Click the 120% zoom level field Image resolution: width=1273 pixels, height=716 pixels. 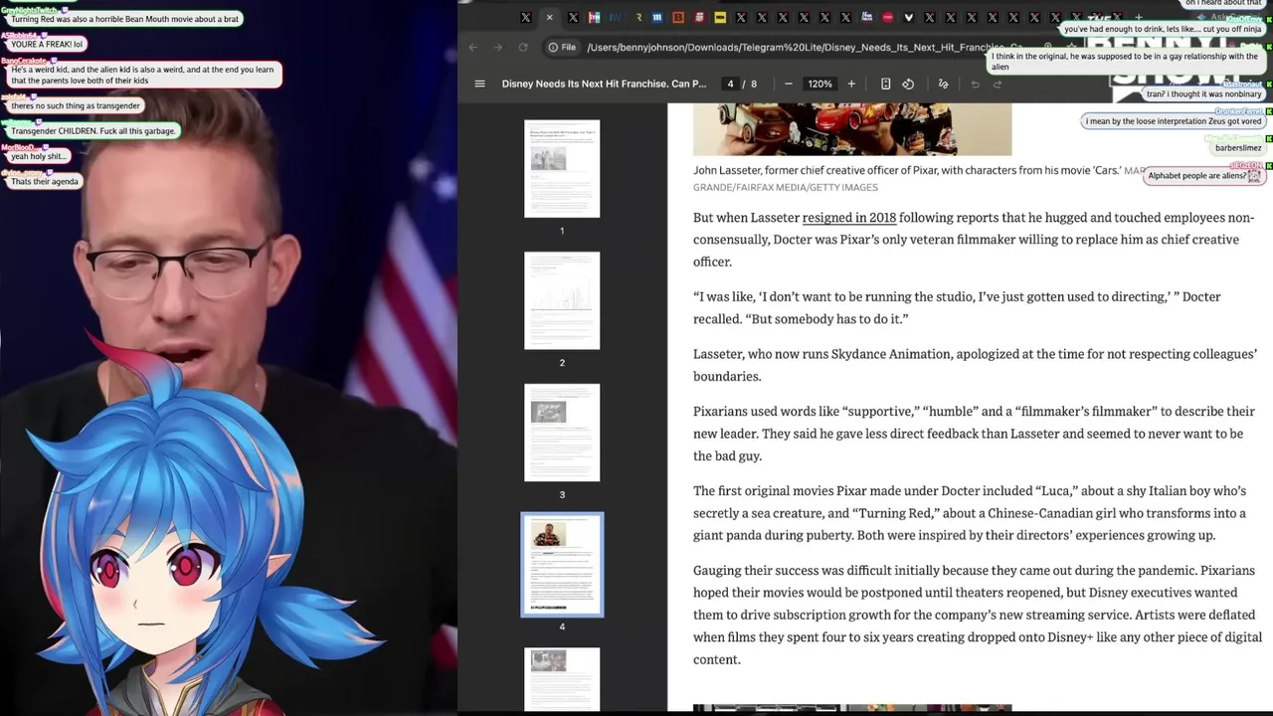pos(820,84)
